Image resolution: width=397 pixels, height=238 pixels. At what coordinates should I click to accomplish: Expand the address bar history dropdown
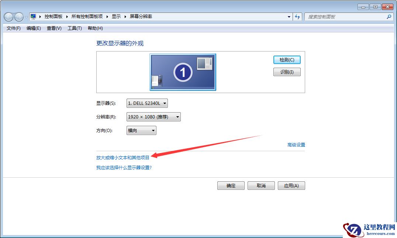click(x=289, y=17)
